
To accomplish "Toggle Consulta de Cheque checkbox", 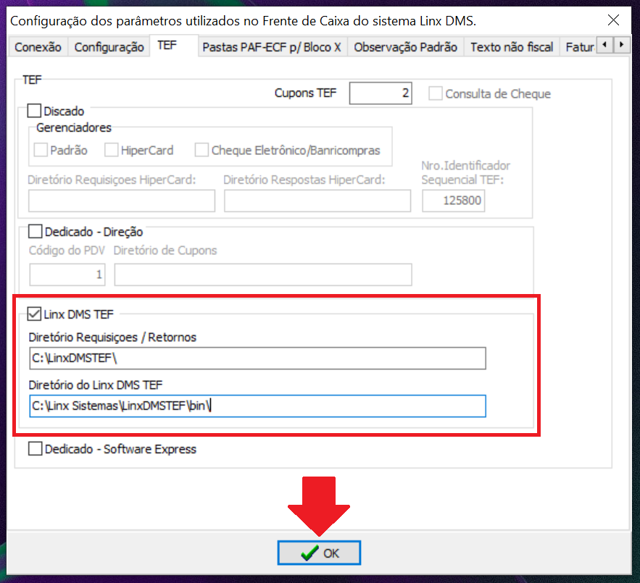I will (435, 93).
